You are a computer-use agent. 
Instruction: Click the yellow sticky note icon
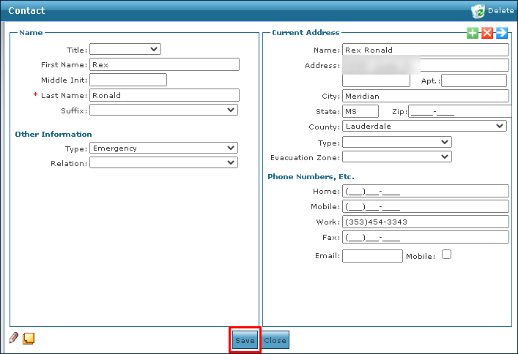point(29,338)
